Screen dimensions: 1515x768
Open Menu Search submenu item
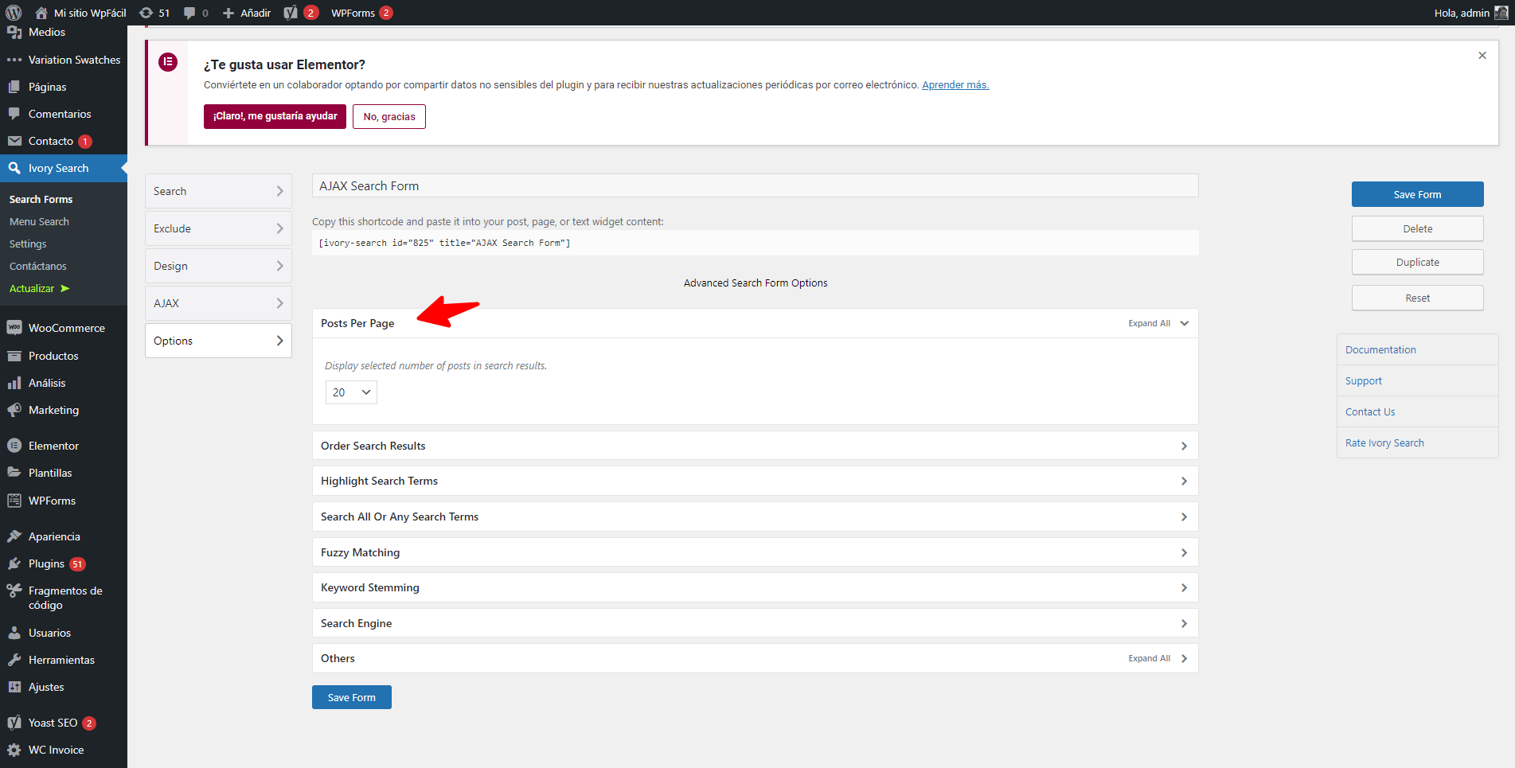(39, 221)
